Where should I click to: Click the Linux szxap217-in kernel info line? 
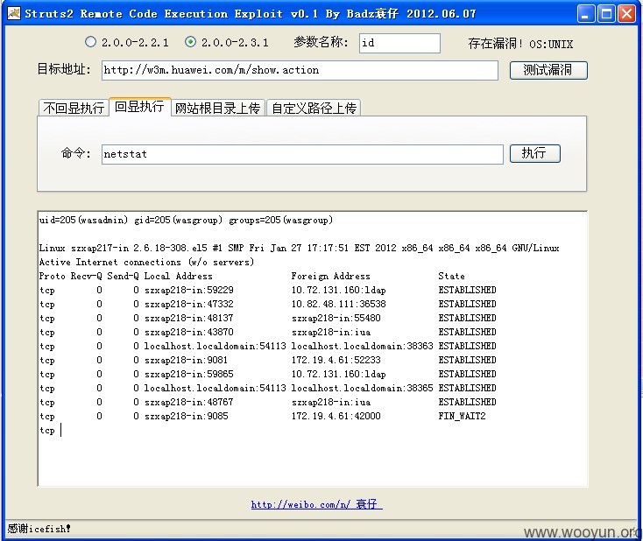point(299,248)
